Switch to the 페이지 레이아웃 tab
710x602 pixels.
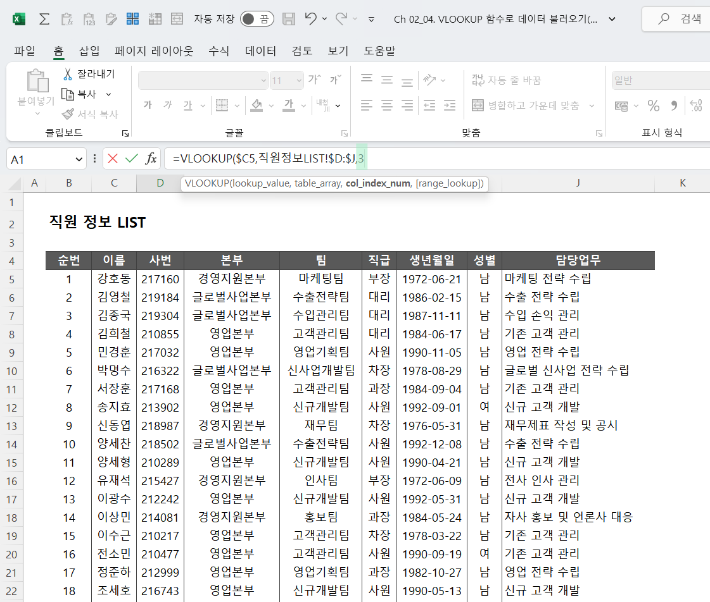point(154,51)
